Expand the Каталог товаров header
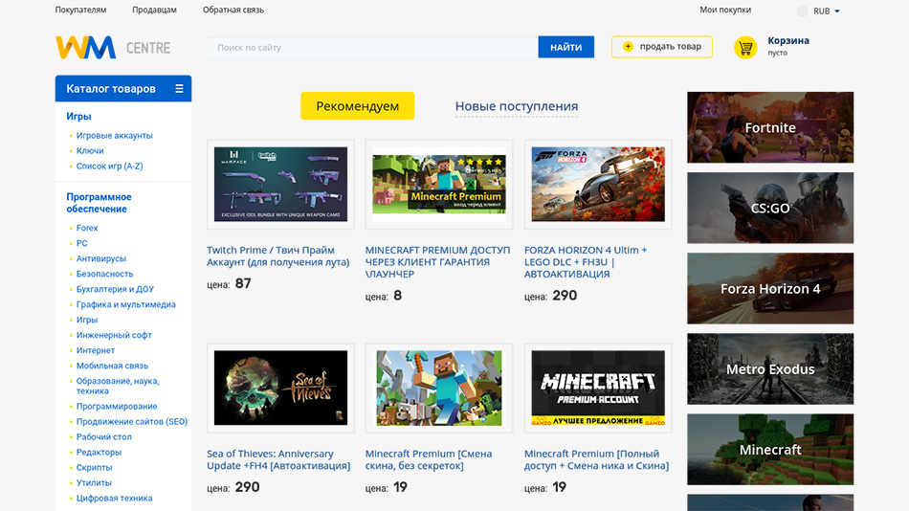 [122, 89]
